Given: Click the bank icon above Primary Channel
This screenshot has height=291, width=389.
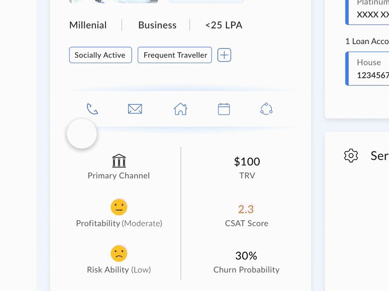Looking at the screenshot, I should (x=119, y=160).
